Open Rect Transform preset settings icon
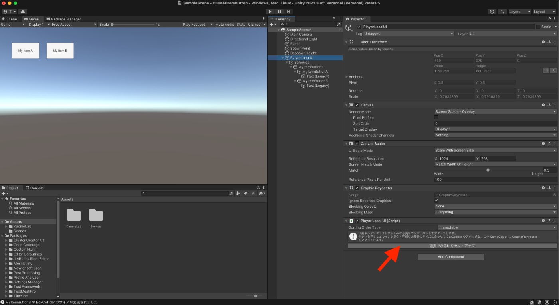The width and height of the screenshot is (559, 305). click(x=549, y=42)
